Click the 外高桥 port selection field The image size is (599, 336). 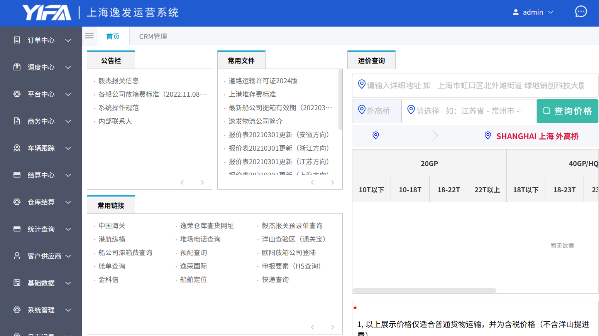(x=377, y=111)
